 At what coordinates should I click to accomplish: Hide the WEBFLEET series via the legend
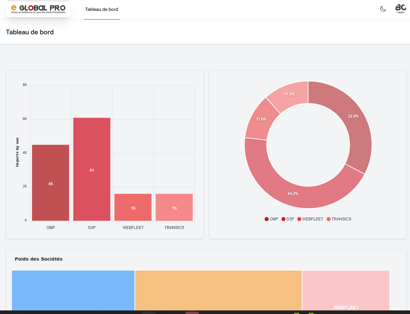(310, 219)
